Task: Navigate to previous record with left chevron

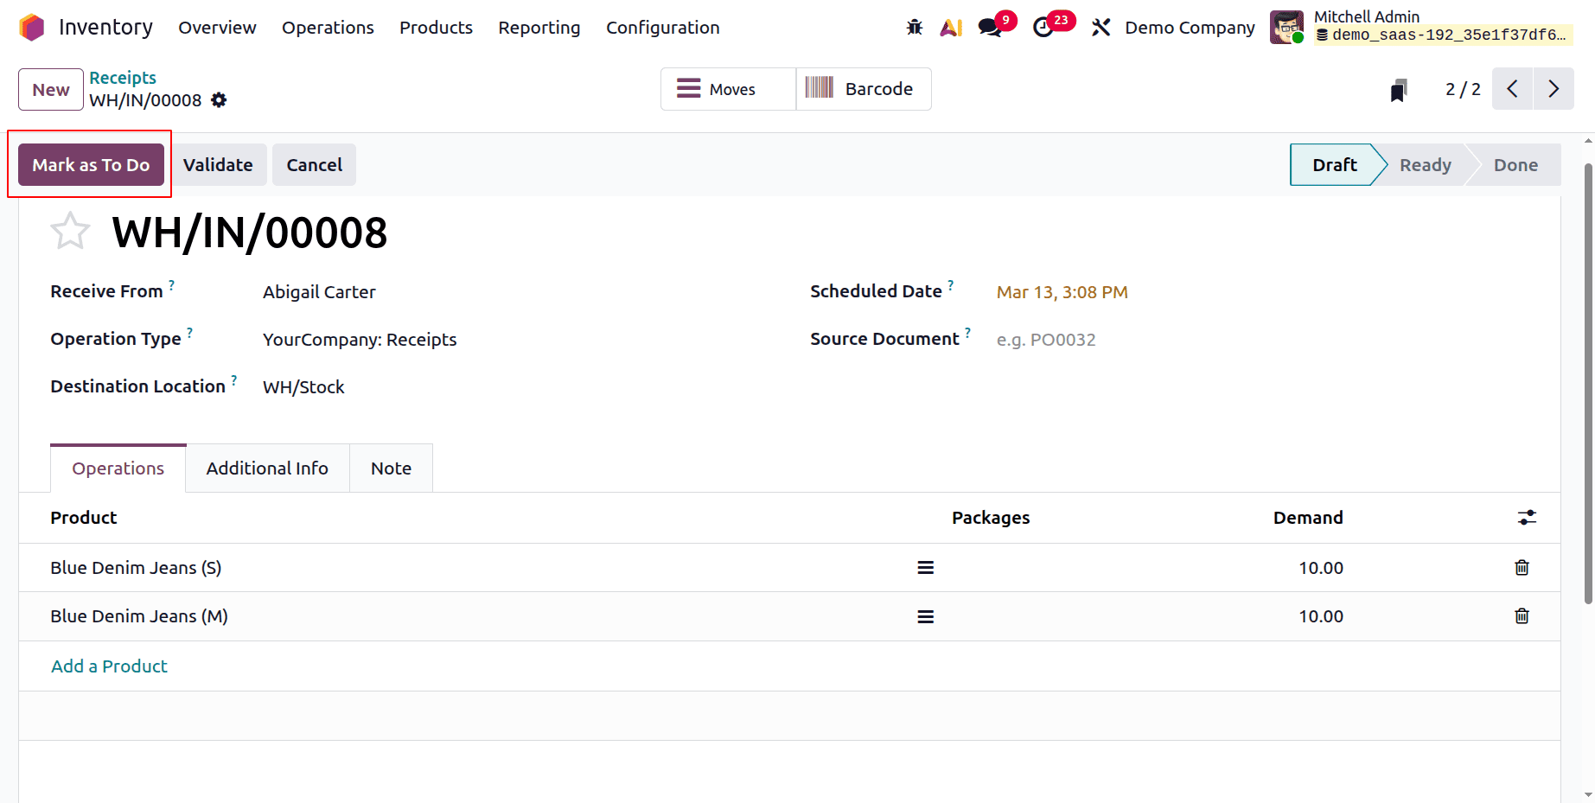Action: point(1511,88)
